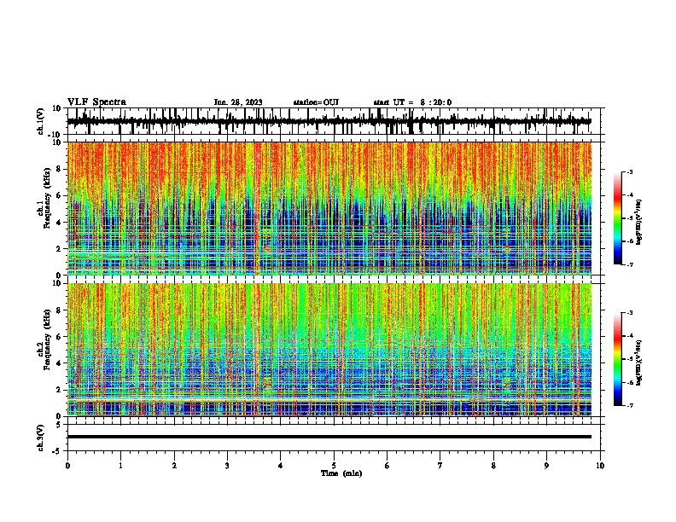Click the time axis tick label '10'
Image resolution: width=676 pixels, height=522 pixels.
click(600, 466)
